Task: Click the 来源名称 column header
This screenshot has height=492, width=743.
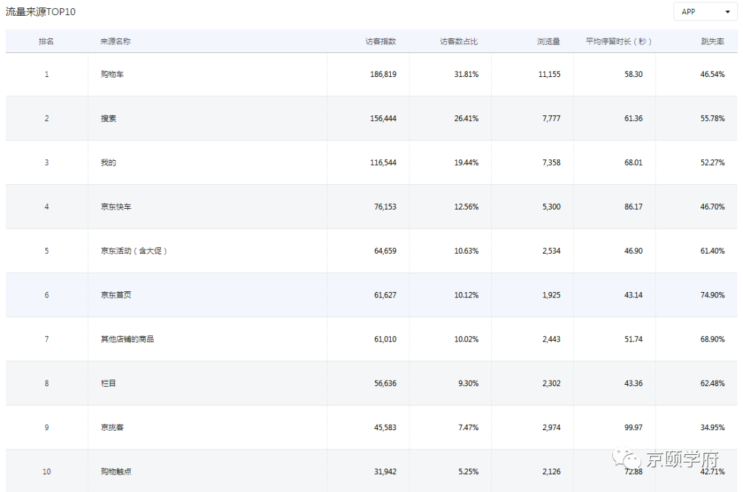Action: pyautogui.click(x=115, y=42)
